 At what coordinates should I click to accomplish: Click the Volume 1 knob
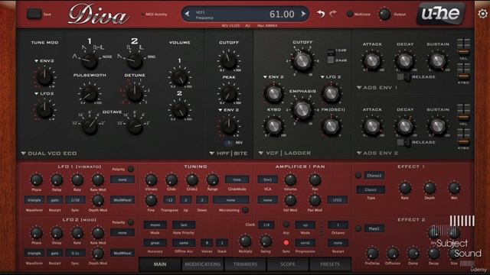[x=180, y=77]
